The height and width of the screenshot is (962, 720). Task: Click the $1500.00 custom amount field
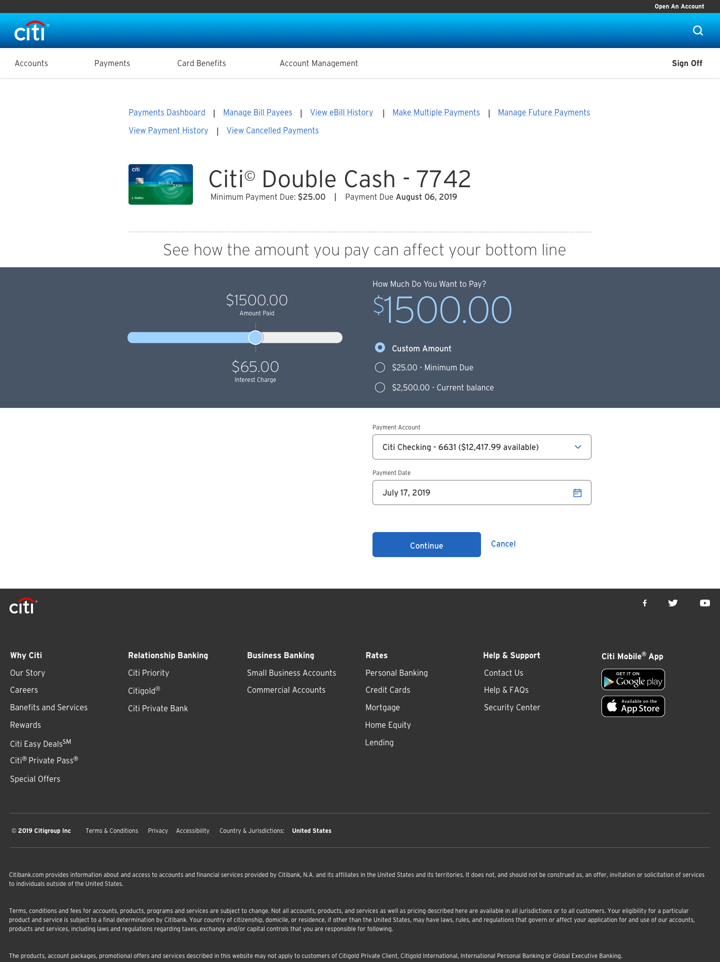[442, 310]
